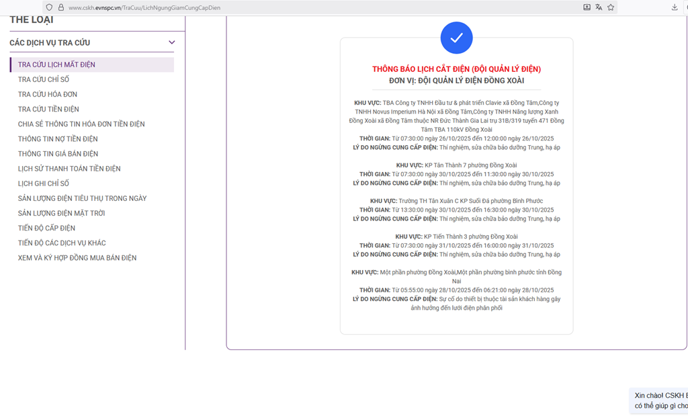Open LỊCH SỬ THANH TOÁN TIỀN ĐIỆN
Viewport: 688px width, 420px height.
point(69,169)
